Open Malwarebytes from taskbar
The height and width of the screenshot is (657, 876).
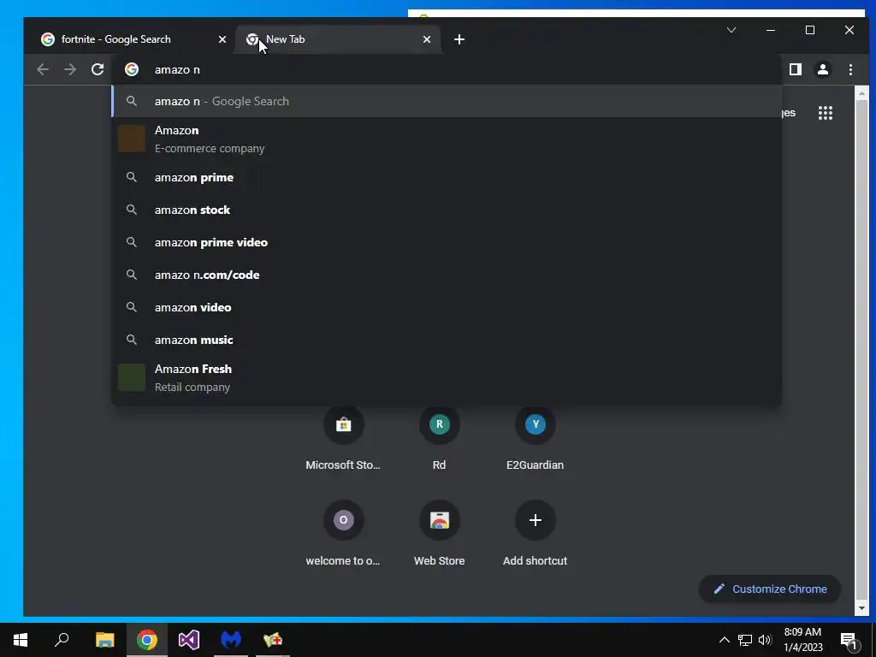(x=231, y=640)
